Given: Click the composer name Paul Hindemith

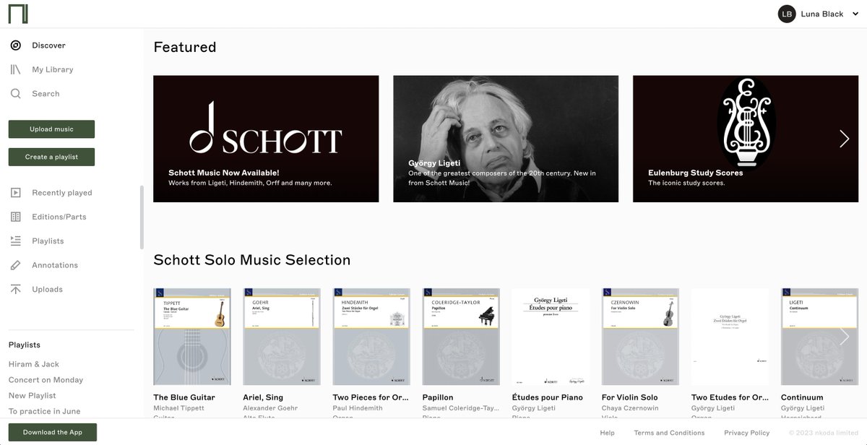Looking at the screenshot, I should (358, 408).
